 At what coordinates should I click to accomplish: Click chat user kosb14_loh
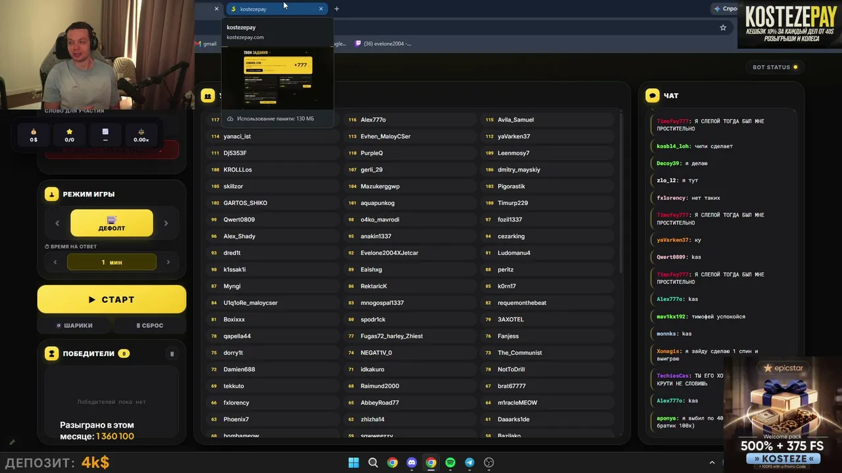tap(672, 146)
